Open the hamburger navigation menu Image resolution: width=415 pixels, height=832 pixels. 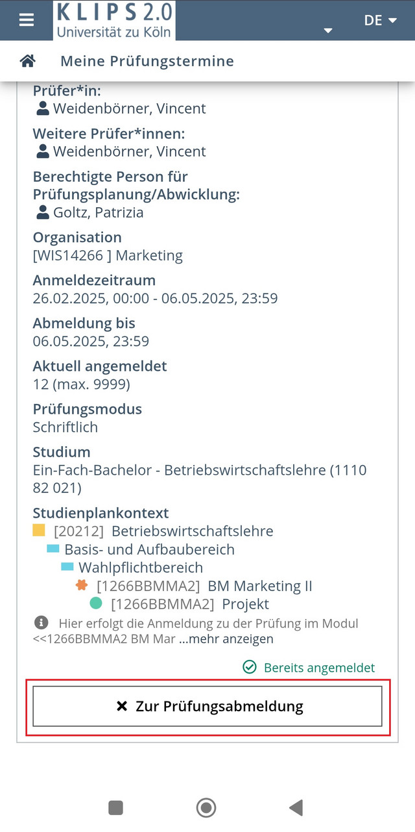27,20
